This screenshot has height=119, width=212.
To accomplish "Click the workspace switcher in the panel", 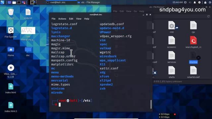I will 33,2.
